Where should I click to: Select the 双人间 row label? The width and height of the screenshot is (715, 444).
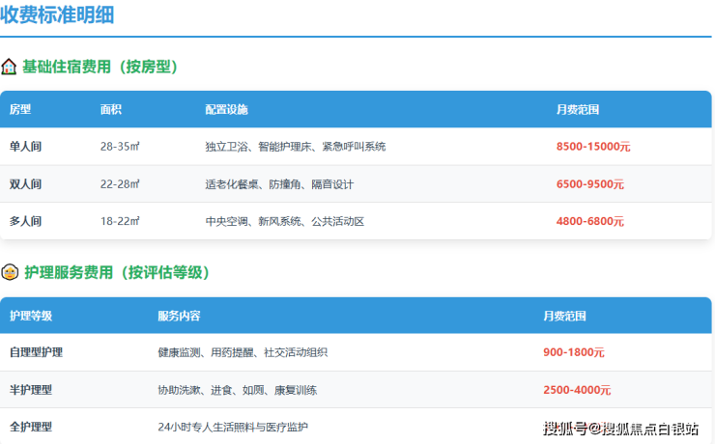tap(26, 183)
